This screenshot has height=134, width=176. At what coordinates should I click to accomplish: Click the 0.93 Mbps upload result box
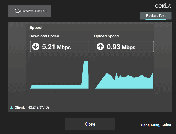(x=124, y=46)
